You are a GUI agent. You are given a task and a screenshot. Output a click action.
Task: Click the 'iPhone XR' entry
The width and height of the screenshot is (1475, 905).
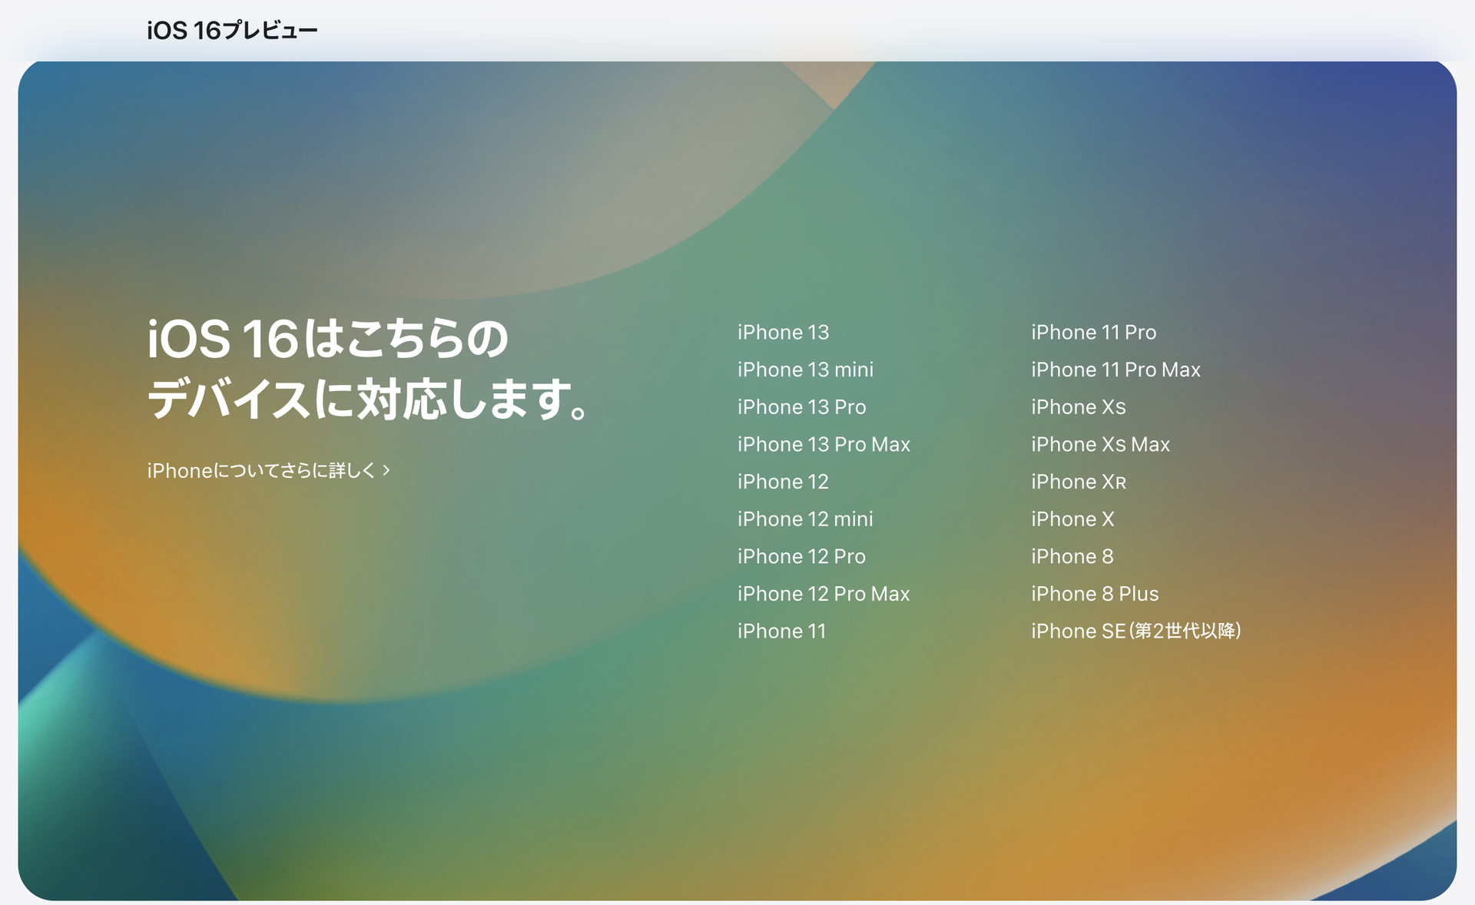click(1079, 482)
